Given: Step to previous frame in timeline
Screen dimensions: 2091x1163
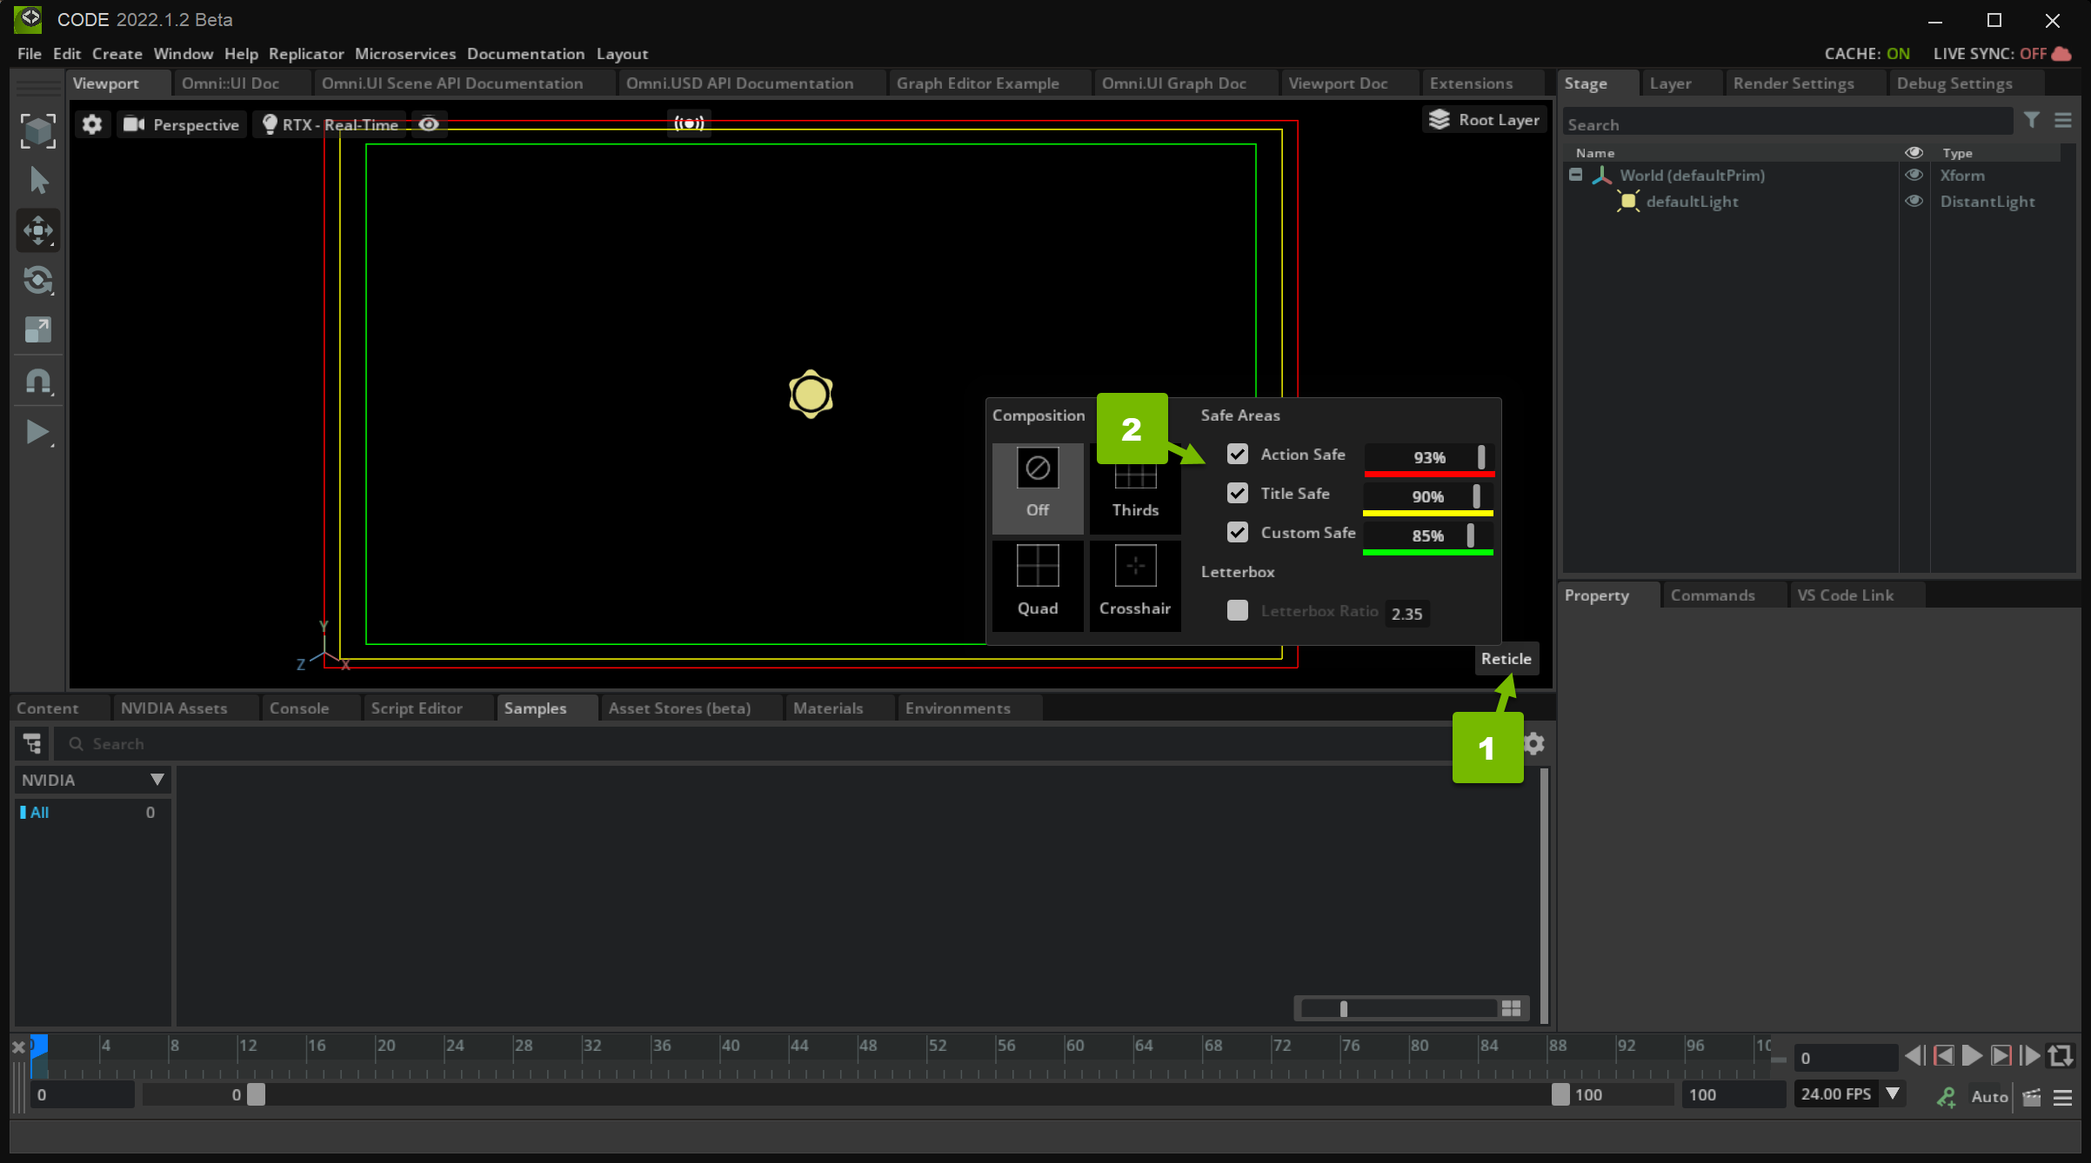Looking at the screenshot, I should pyautogui.click(x=1944, y=1055).
